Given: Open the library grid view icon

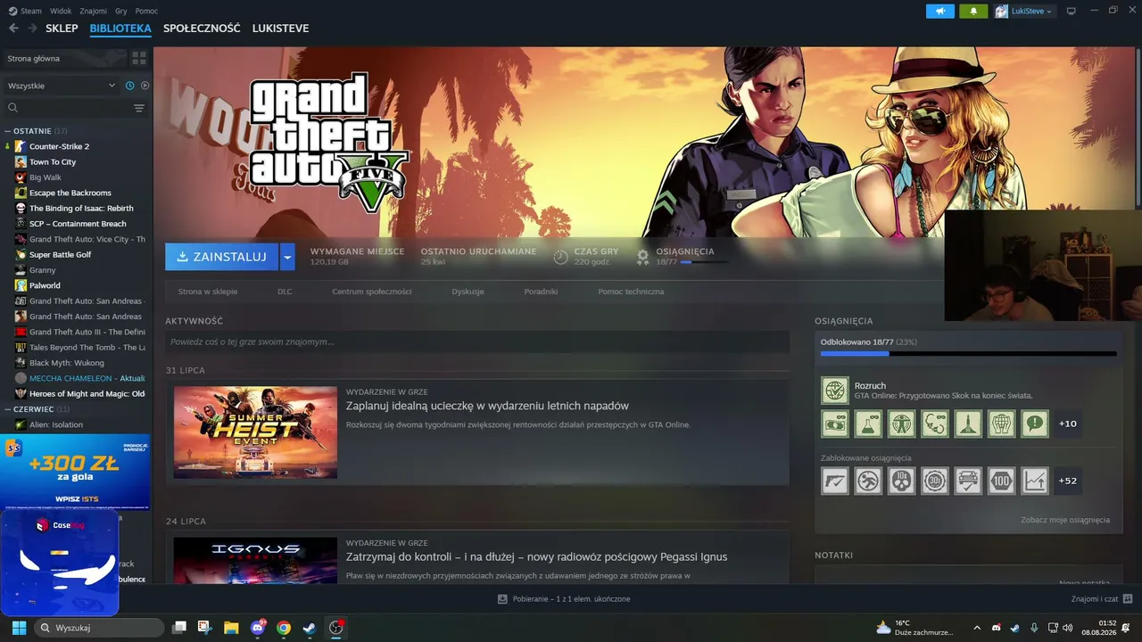Looking at the screenshot, I should coord(139,59).
